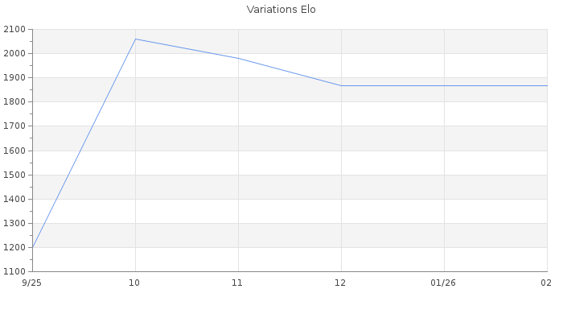Click the 2100 y-axis label
The image size is (563, 322).
pos(14,30)
